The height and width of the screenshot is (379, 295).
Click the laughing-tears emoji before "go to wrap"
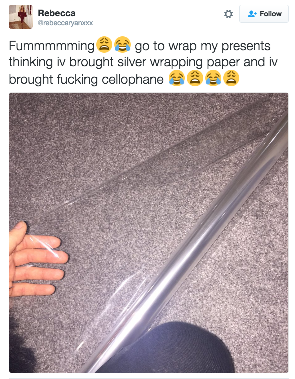click(123, 45)
